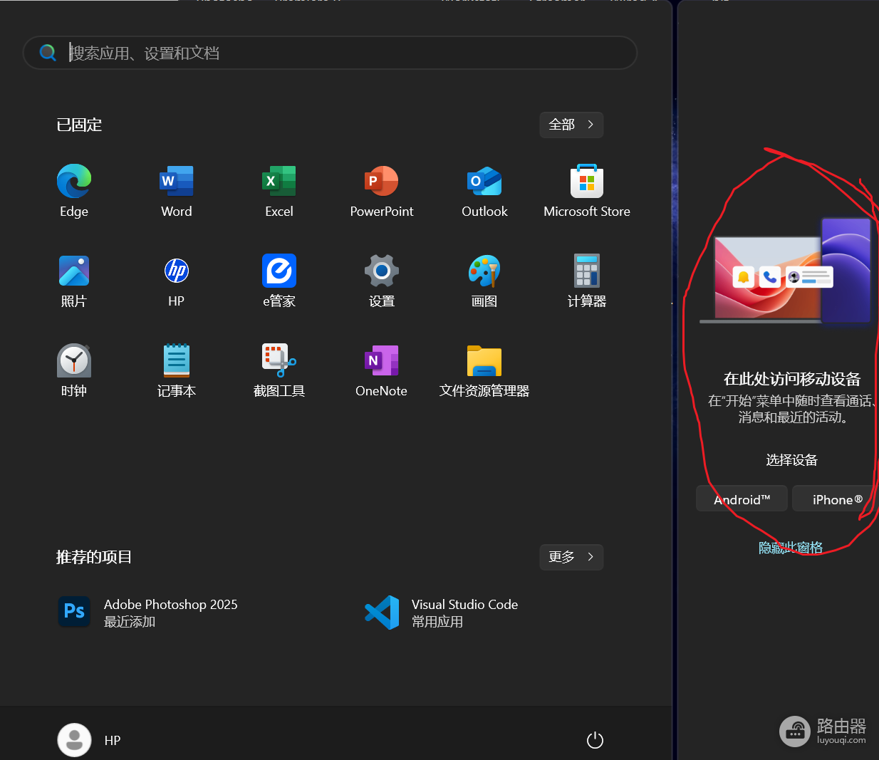Choose Android™ as mobile device
Image resolution: width=879 pixels, height=760 pixels.
click(742, 499)
